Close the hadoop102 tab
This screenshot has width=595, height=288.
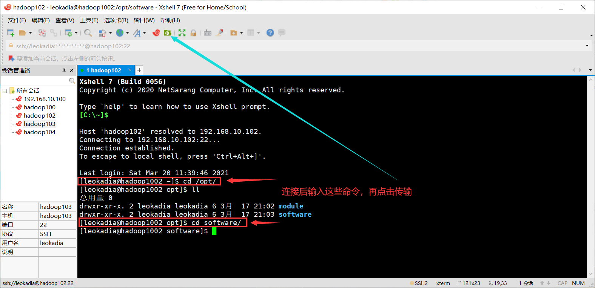tap(129, 70)
